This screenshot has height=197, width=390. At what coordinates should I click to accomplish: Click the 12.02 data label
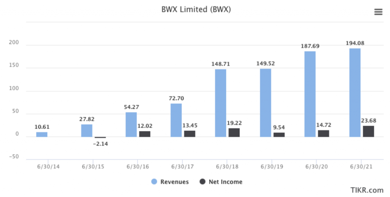145,126
